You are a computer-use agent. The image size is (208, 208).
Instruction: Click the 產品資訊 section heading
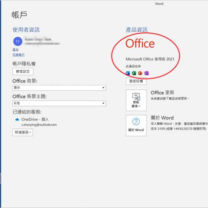[136, 30]
